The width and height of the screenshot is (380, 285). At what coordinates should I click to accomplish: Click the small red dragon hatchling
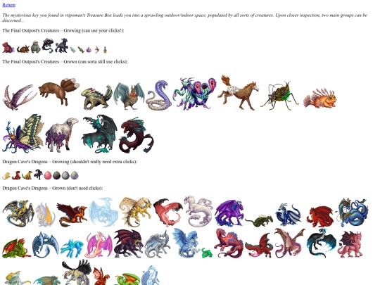(16, 175)
